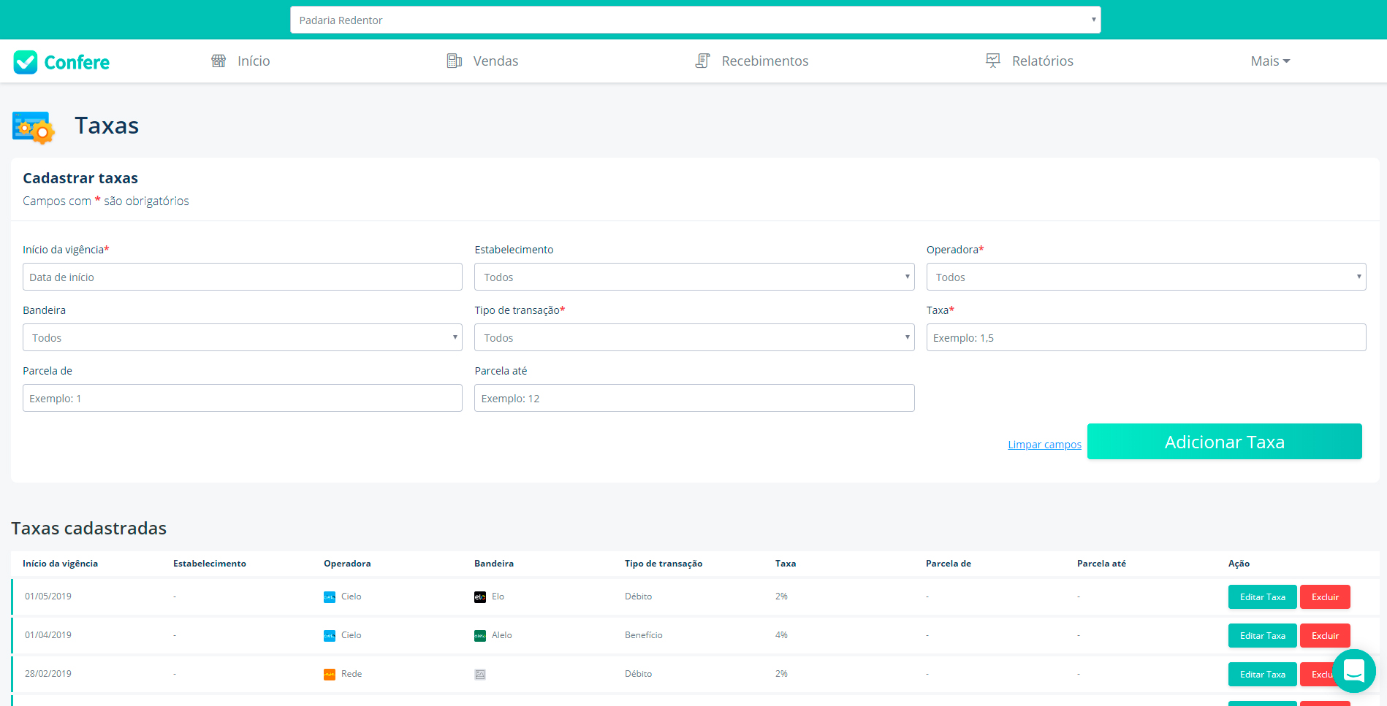Expand the Bandeira dropdown
Viewport: 1387px width, 706px height.
pos(242,338)
